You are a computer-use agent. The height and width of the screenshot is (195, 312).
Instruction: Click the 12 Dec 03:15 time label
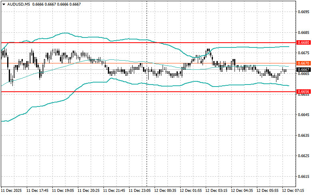coord(216,191)
